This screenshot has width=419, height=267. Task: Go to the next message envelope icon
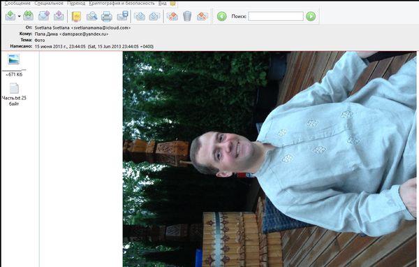click(154, 16)
